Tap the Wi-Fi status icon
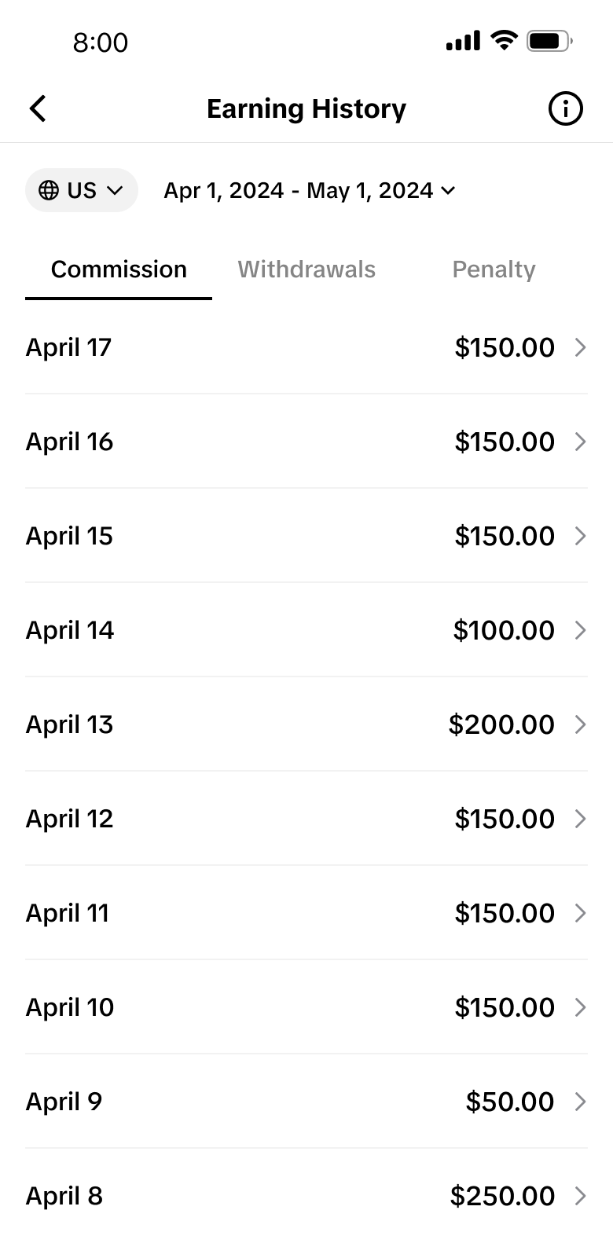 503,40
